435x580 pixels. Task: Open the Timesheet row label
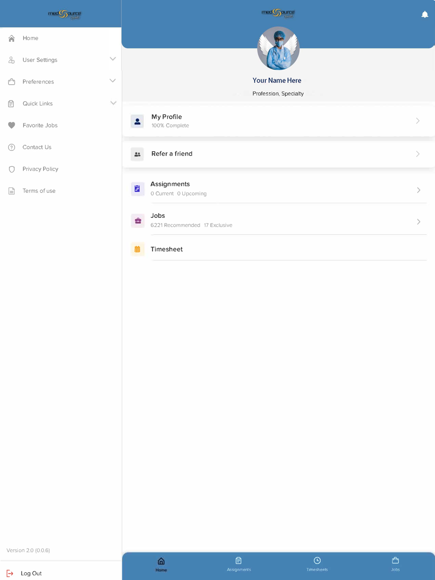pyautogui.click(x=167, y=249)
